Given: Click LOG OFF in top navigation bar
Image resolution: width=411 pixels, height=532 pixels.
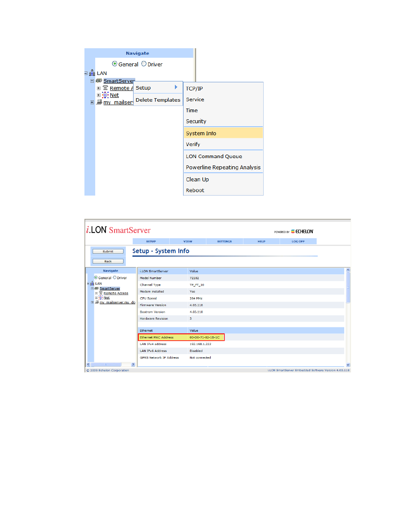Looking at the screenshot, I should (298, 241).
